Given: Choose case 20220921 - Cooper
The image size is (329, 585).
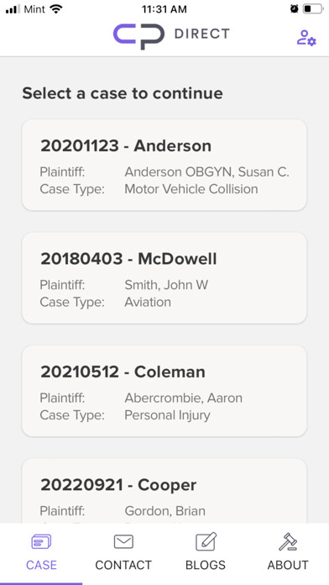Looking at the screenshot, I should coord(164,491).
